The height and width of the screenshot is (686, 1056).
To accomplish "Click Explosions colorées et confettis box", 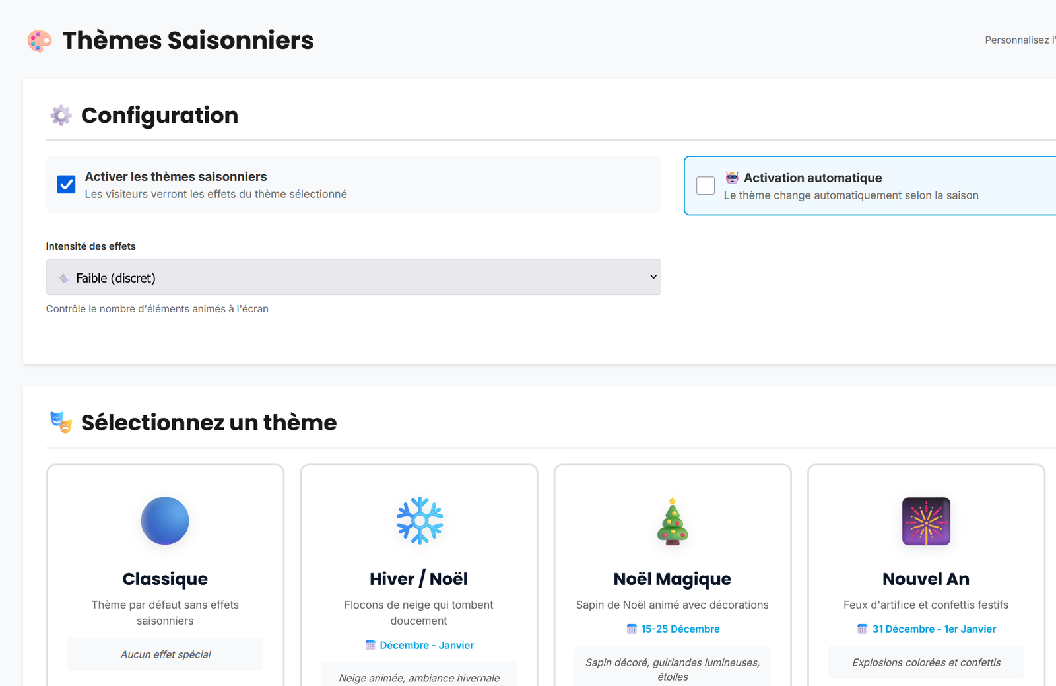I will [926, 662].
